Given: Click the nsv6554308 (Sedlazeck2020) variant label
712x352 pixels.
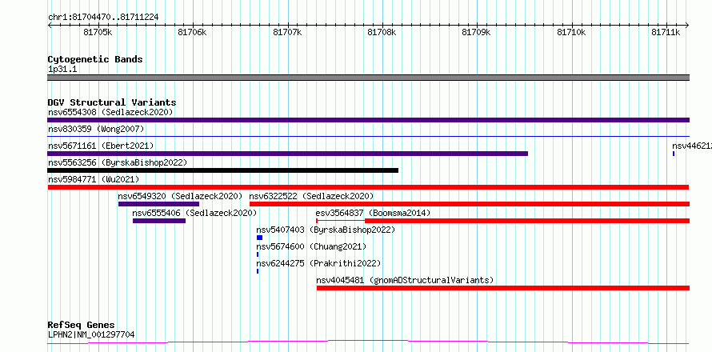Looking at the screenshot, I should coord(110,112).
